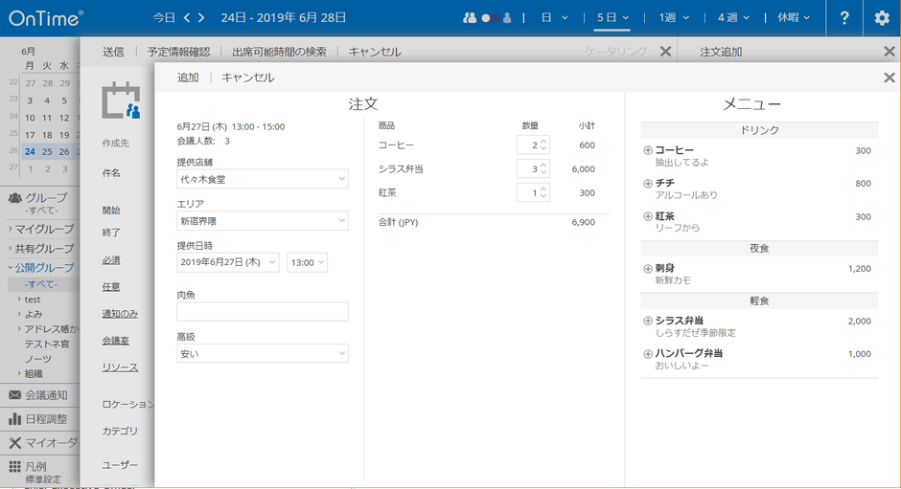Go to previous period with left arrow

click(188, 17)
